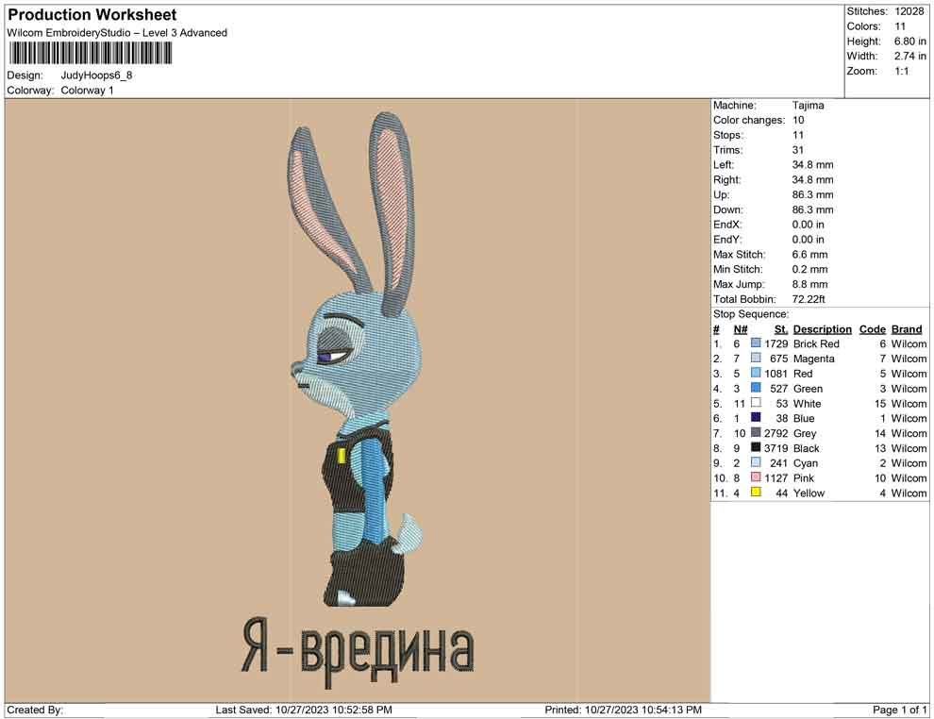Click the 'Page 1 of 1' footer text

(900, 710)
